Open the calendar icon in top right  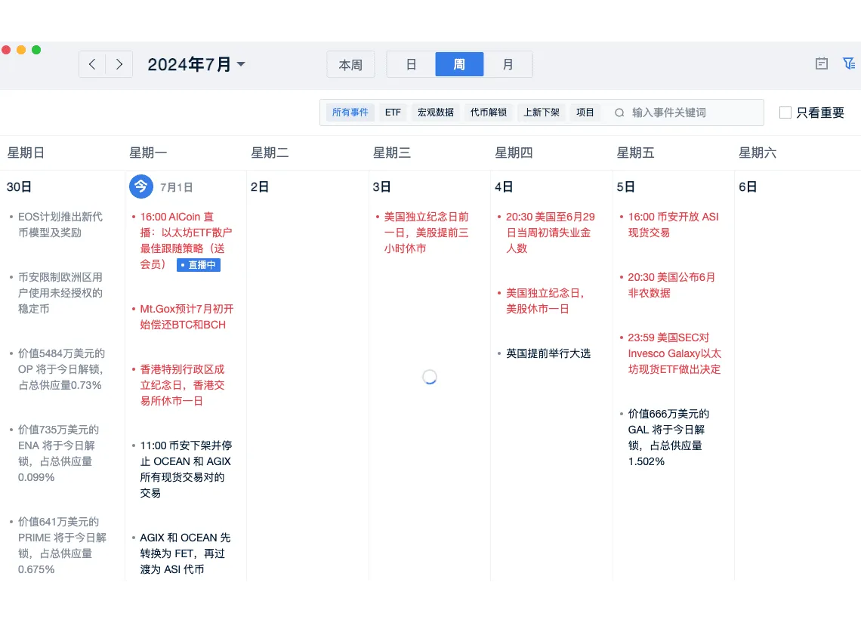click(x=822, y=64)
